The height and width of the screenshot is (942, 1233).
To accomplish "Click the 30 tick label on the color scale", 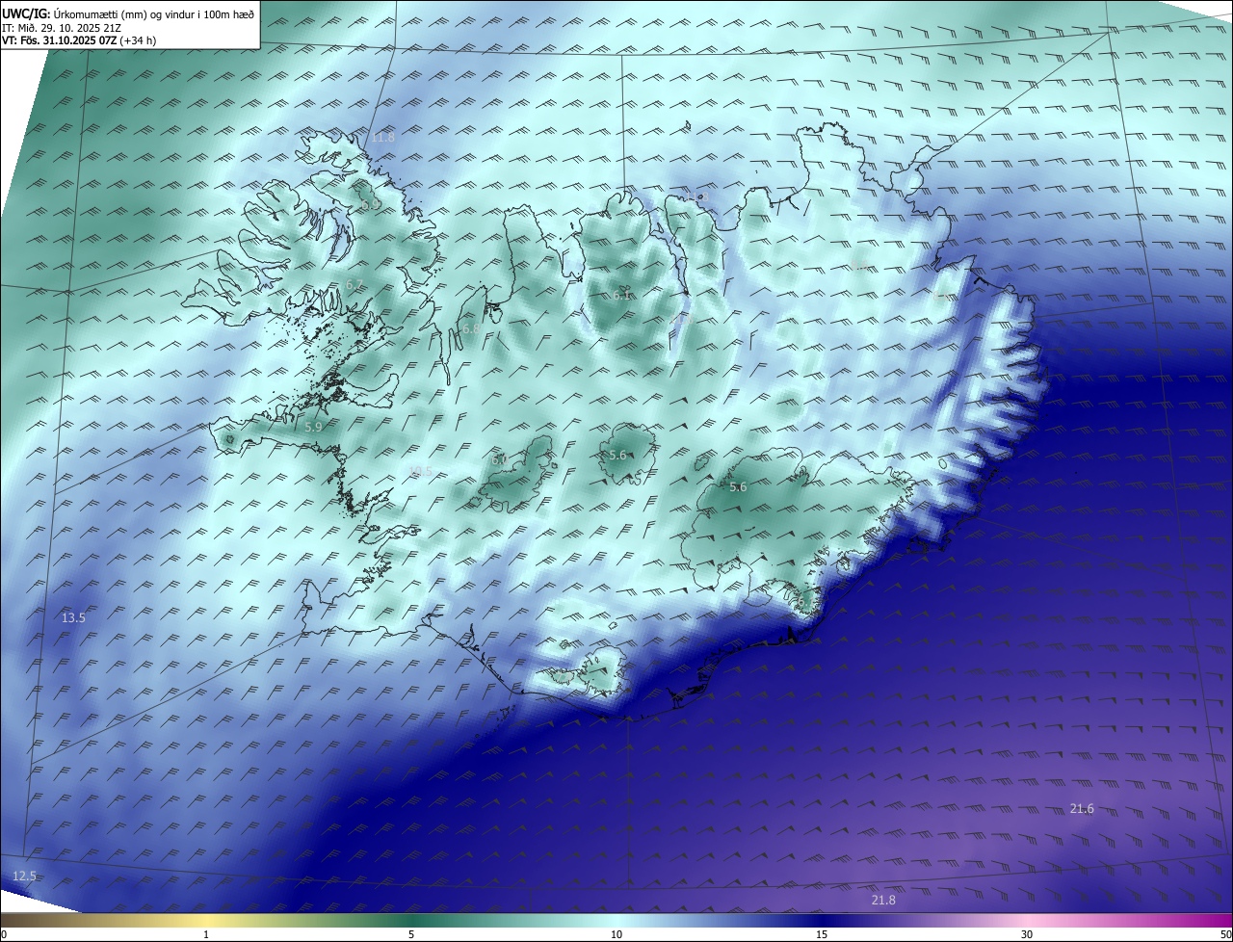I will (x=1027, y=935).
